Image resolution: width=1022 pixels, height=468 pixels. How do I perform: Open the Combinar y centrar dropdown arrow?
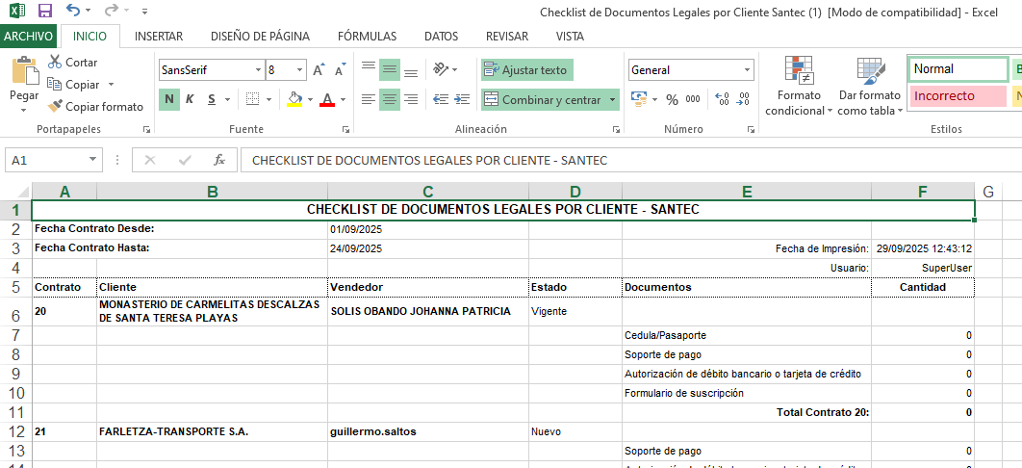[613, 99]
